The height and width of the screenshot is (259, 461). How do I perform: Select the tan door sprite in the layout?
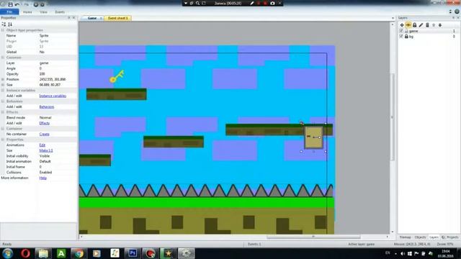point(313,137)
